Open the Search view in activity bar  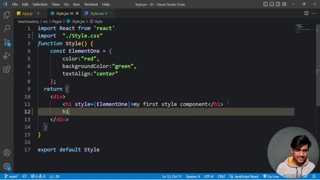pyautogui.click(x=6, y=28)
